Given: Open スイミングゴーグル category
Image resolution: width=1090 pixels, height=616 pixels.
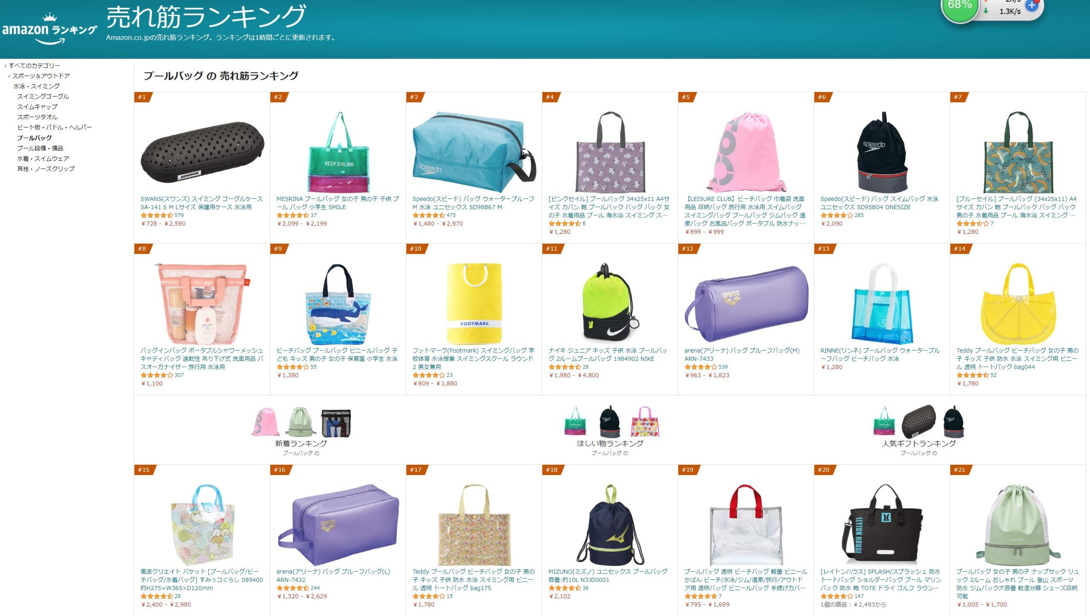Looking at the screenshot, I should point(43,96).
